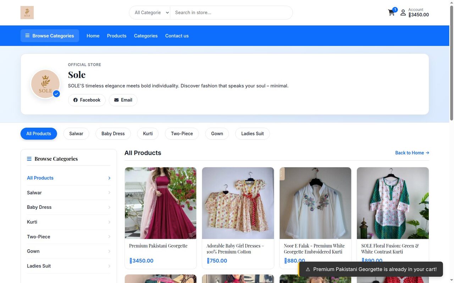The height and width of the screenshot is (283, 454).
Task: Click the verified badge on the store avatar
Action: click(x=56, y=94)
